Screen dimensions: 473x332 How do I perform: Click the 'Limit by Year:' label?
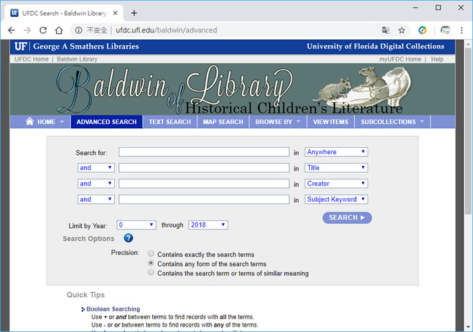(x=88, y=225)
